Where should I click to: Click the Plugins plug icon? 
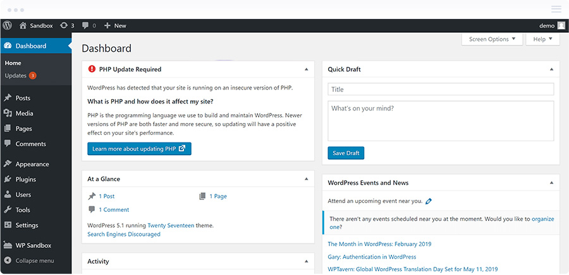pyautogui.click(x=7, y=179)
